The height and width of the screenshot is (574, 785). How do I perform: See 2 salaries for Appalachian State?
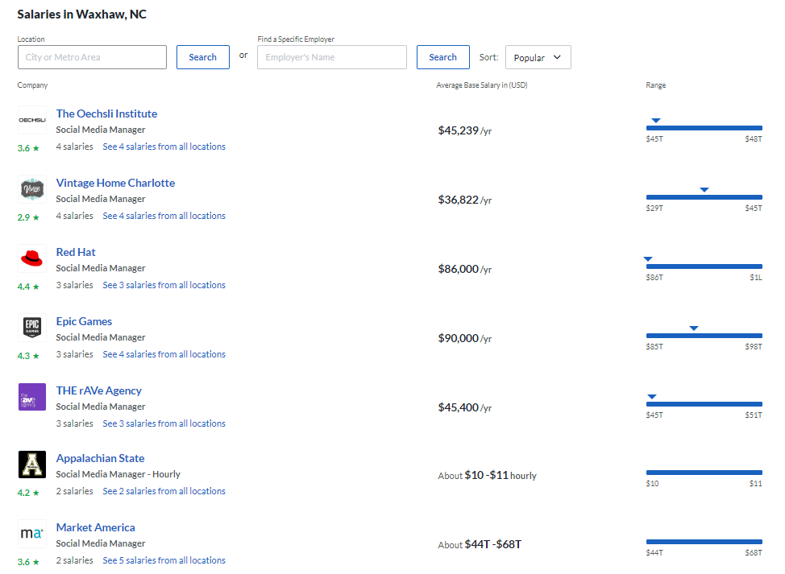click(164, 491)
